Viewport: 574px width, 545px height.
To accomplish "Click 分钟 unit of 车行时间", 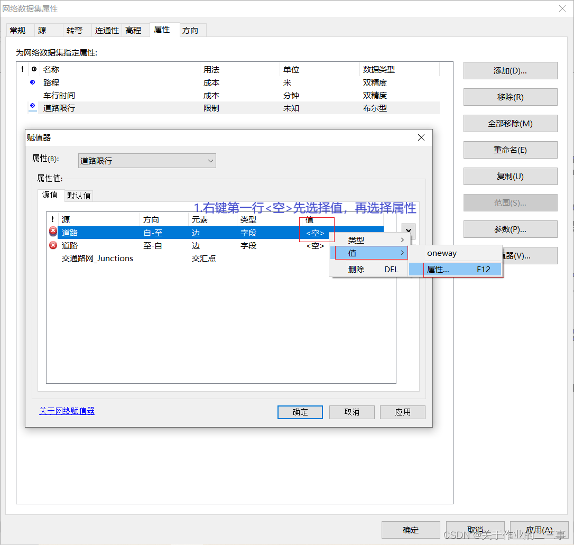I will (291, 96).
